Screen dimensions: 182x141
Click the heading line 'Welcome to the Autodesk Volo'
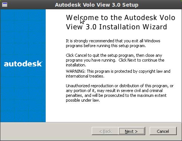[x=120, y=17]
